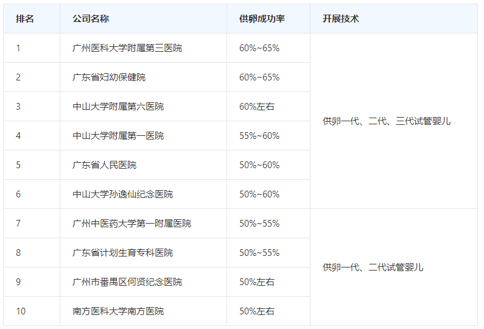Screen dimensions: 484x329
Task: Select 广州医科大学附属第三医院 in the table
Action: click(127, 48)
